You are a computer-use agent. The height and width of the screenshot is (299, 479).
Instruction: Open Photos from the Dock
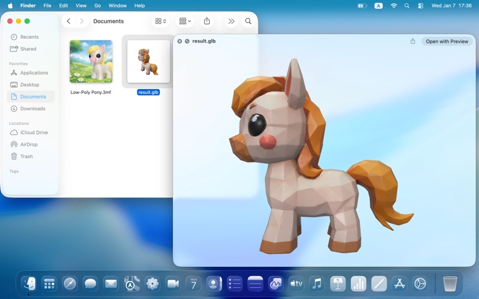153,283
